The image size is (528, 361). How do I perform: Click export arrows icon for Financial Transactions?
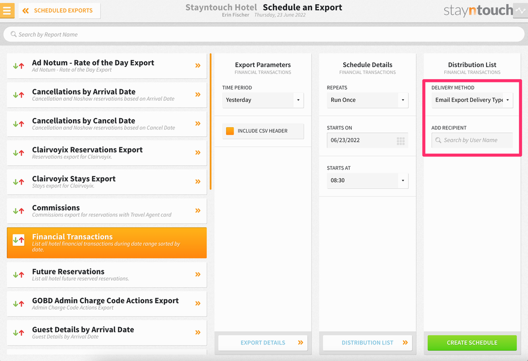[18, 240]
